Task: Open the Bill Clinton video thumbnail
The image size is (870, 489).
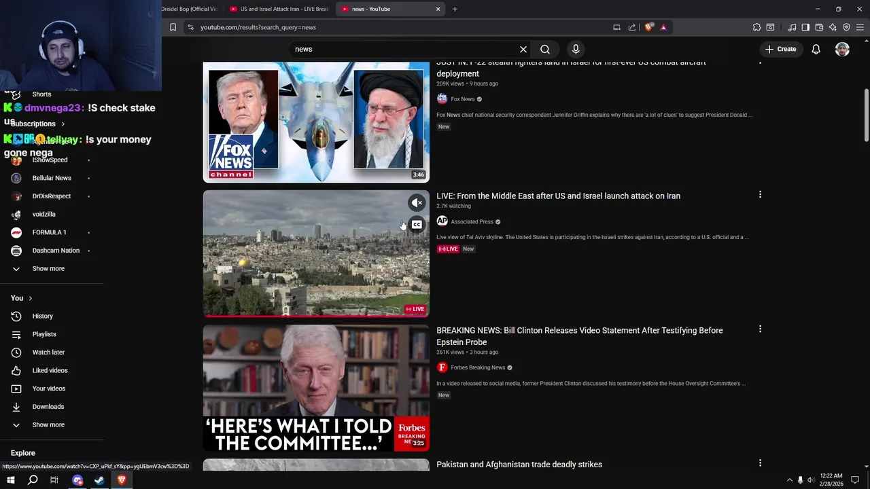Action: pos(316,388)
